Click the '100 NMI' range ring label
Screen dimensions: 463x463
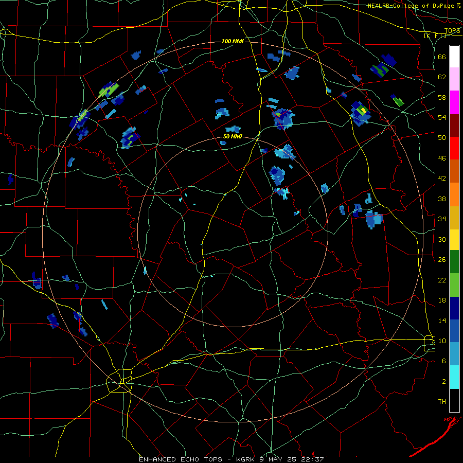click(233, 41)
